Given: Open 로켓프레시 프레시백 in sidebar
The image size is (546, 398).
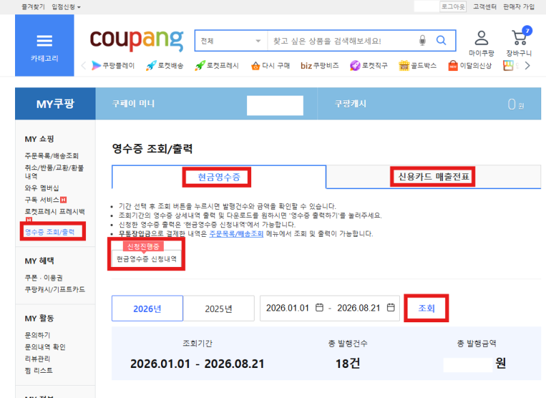Looking at the screenshot, I should [55, 212].
